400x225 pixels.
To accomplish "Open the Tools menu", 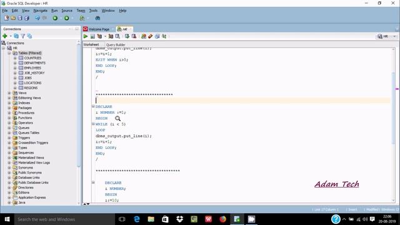I will pos(93,11).
